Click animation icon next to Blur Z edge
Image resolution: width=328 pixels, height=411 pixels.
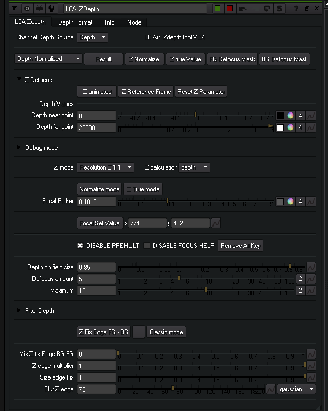(270, 389)
